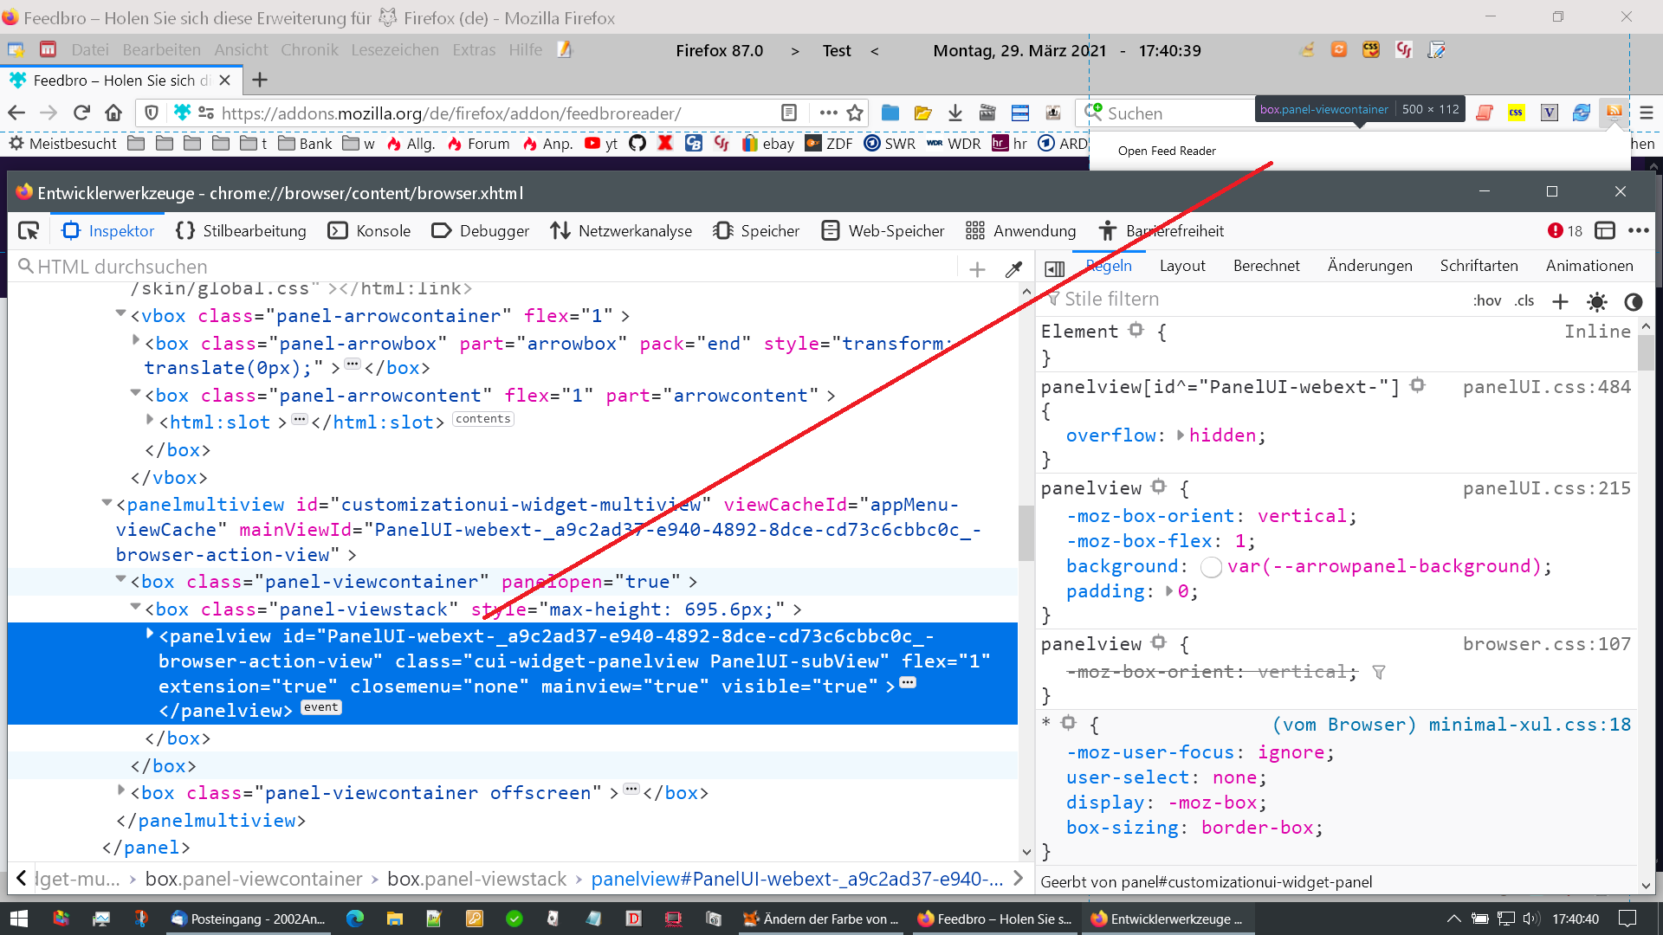Toggle light color scheme simulation
The height and width of the screenshot is (935, 1663).
pyautogui.click(x=1596, y=301)
